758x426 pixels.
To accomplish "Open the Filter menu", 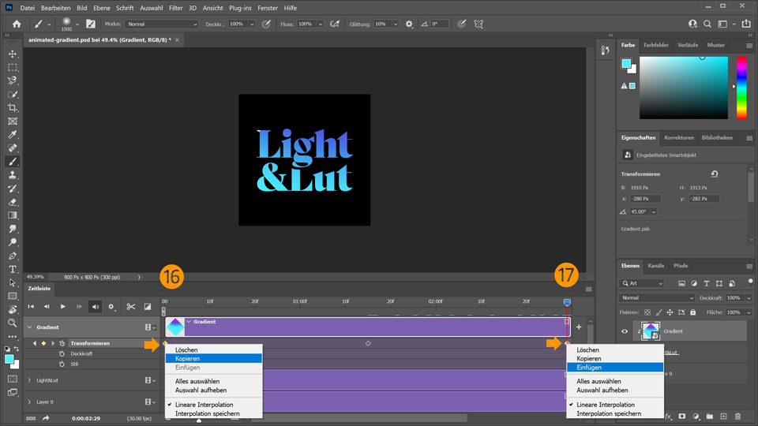I will pyautogui.click(x=175, y=7).
